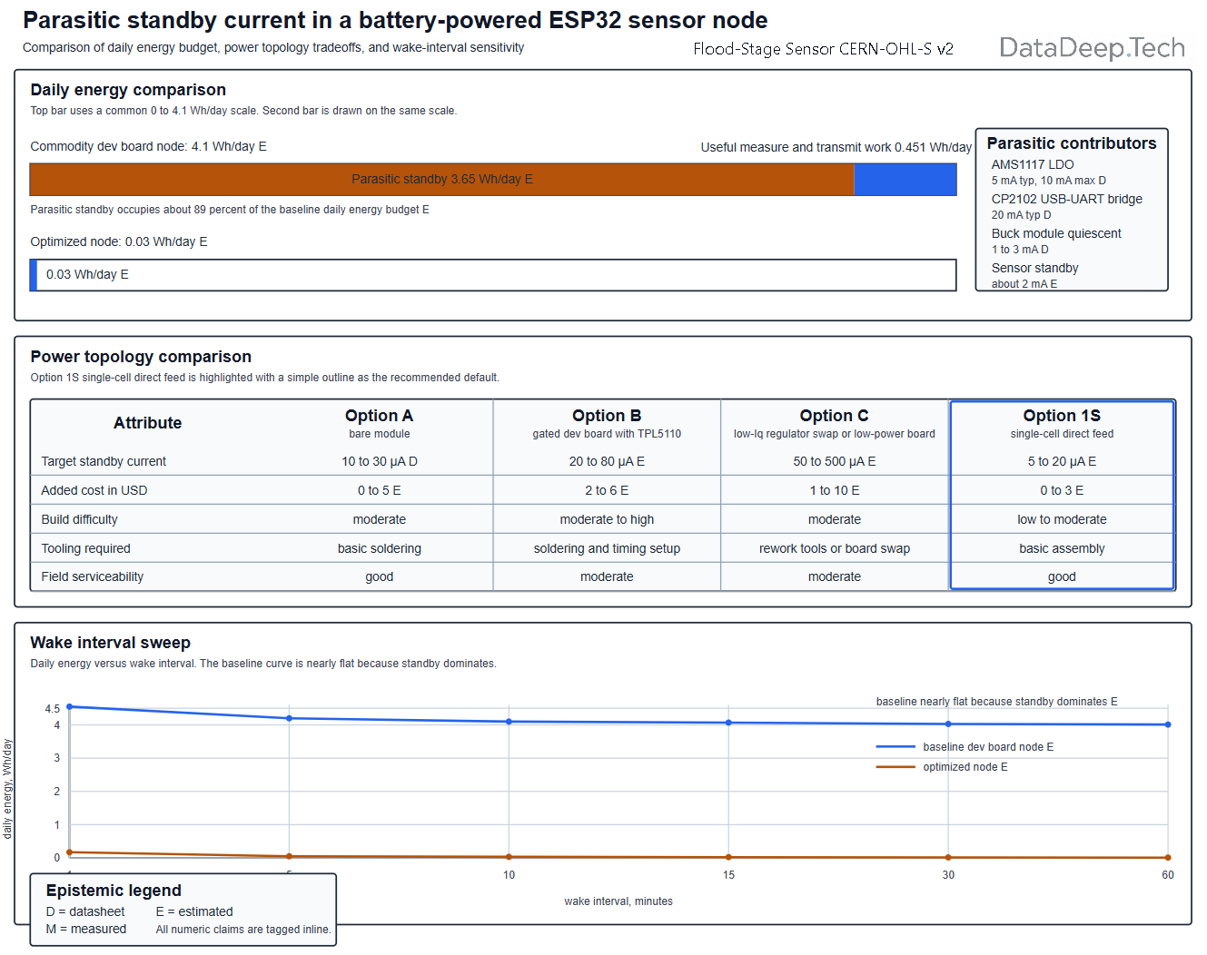Click the 'Target standby current' row label
This screenshot has height=955, width=1207.
(x=104, y=461)
